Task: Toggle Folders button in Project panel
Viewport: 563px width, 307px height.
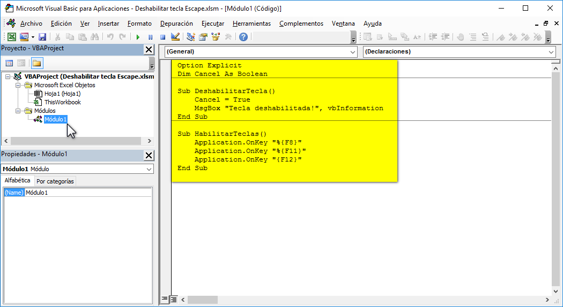Action: [37, 64]
